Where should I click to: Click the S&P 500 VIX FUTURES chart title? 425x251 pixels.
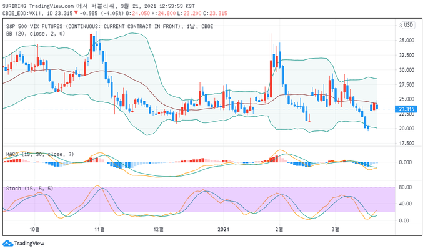pos(109,26)
